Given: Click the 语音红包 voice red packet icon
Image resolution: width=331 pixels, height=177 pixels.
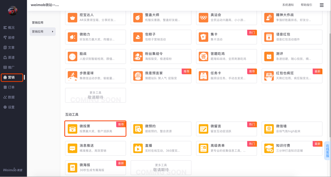Looking at the screenshot, I should coord(269,37).
